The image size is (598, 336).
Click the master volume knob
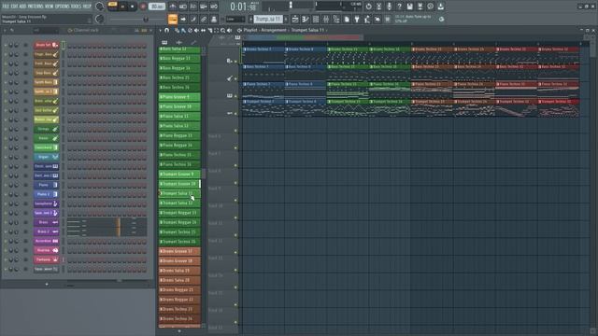(x=100, y=7)
